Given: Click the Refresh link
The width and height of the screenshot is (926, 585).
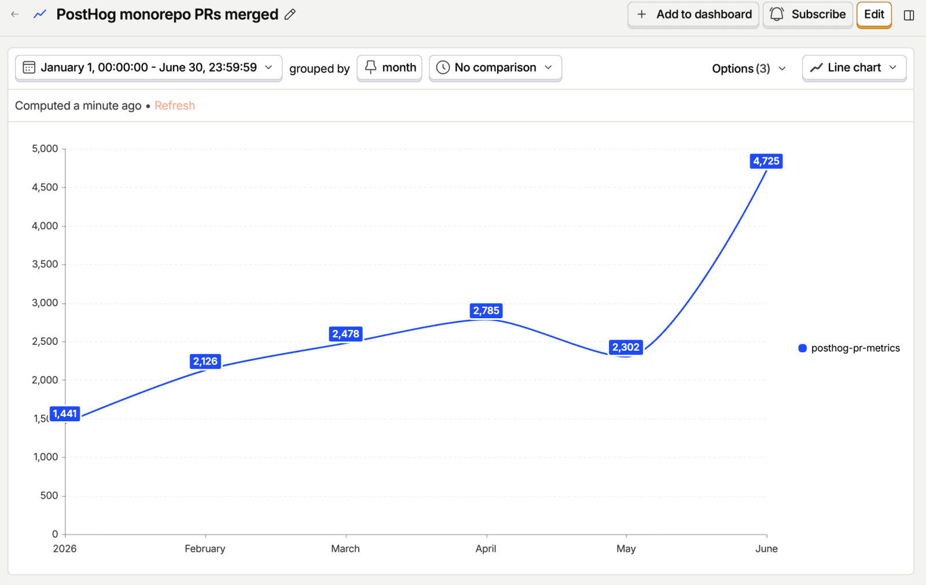Looking at the screenshot, I should [x=175, y=105].
